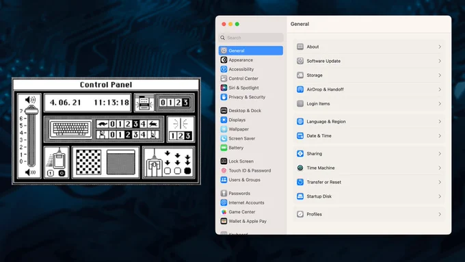Viewport: 465px width, 262px height.
Task: Set key repeat rate to 1 in turtle row
Action: [120, 124]
